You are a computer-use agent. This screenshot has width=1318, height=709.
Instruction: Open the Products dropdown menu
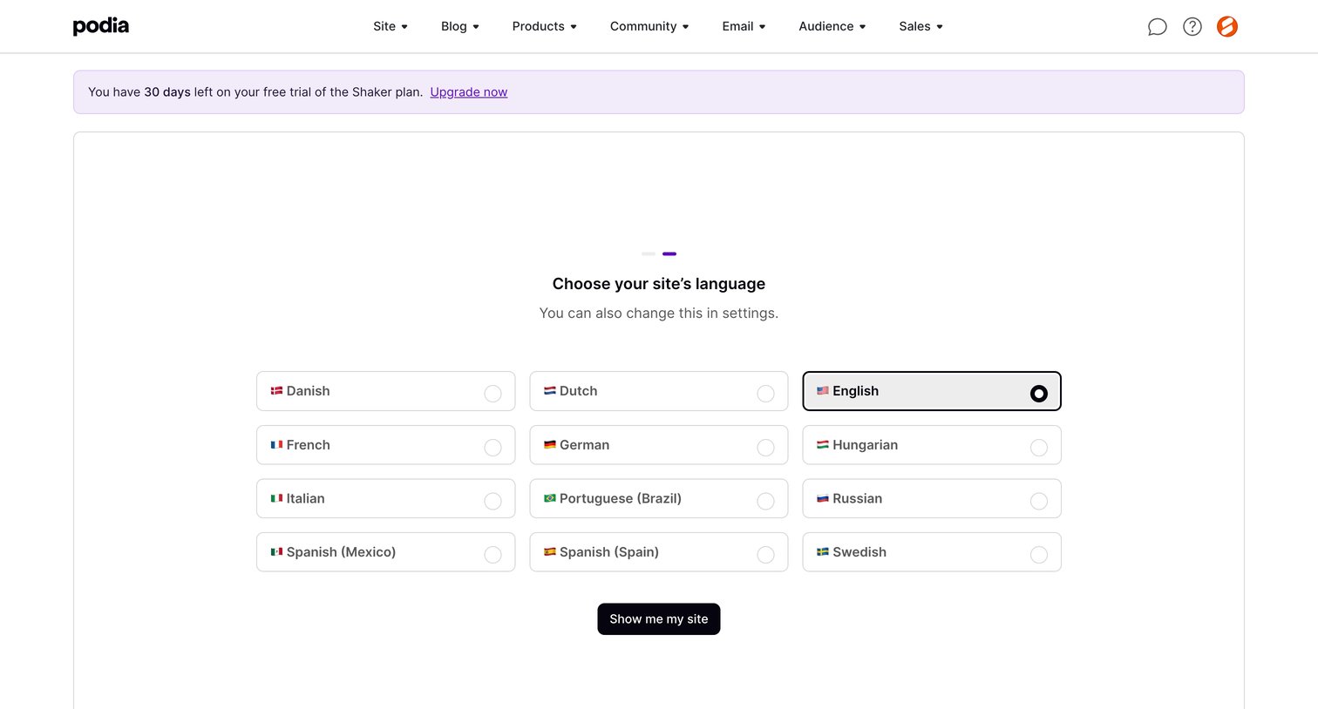pos(545,26)
